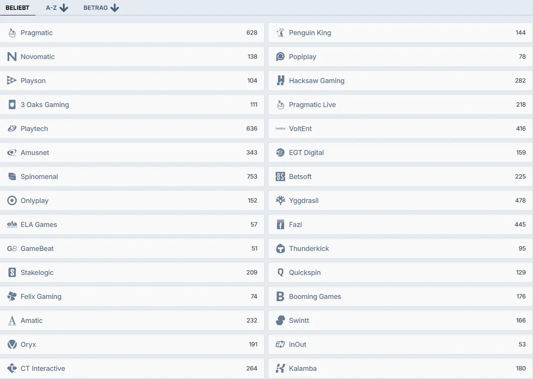Click the Kalamba logo icon

(280, 368)
